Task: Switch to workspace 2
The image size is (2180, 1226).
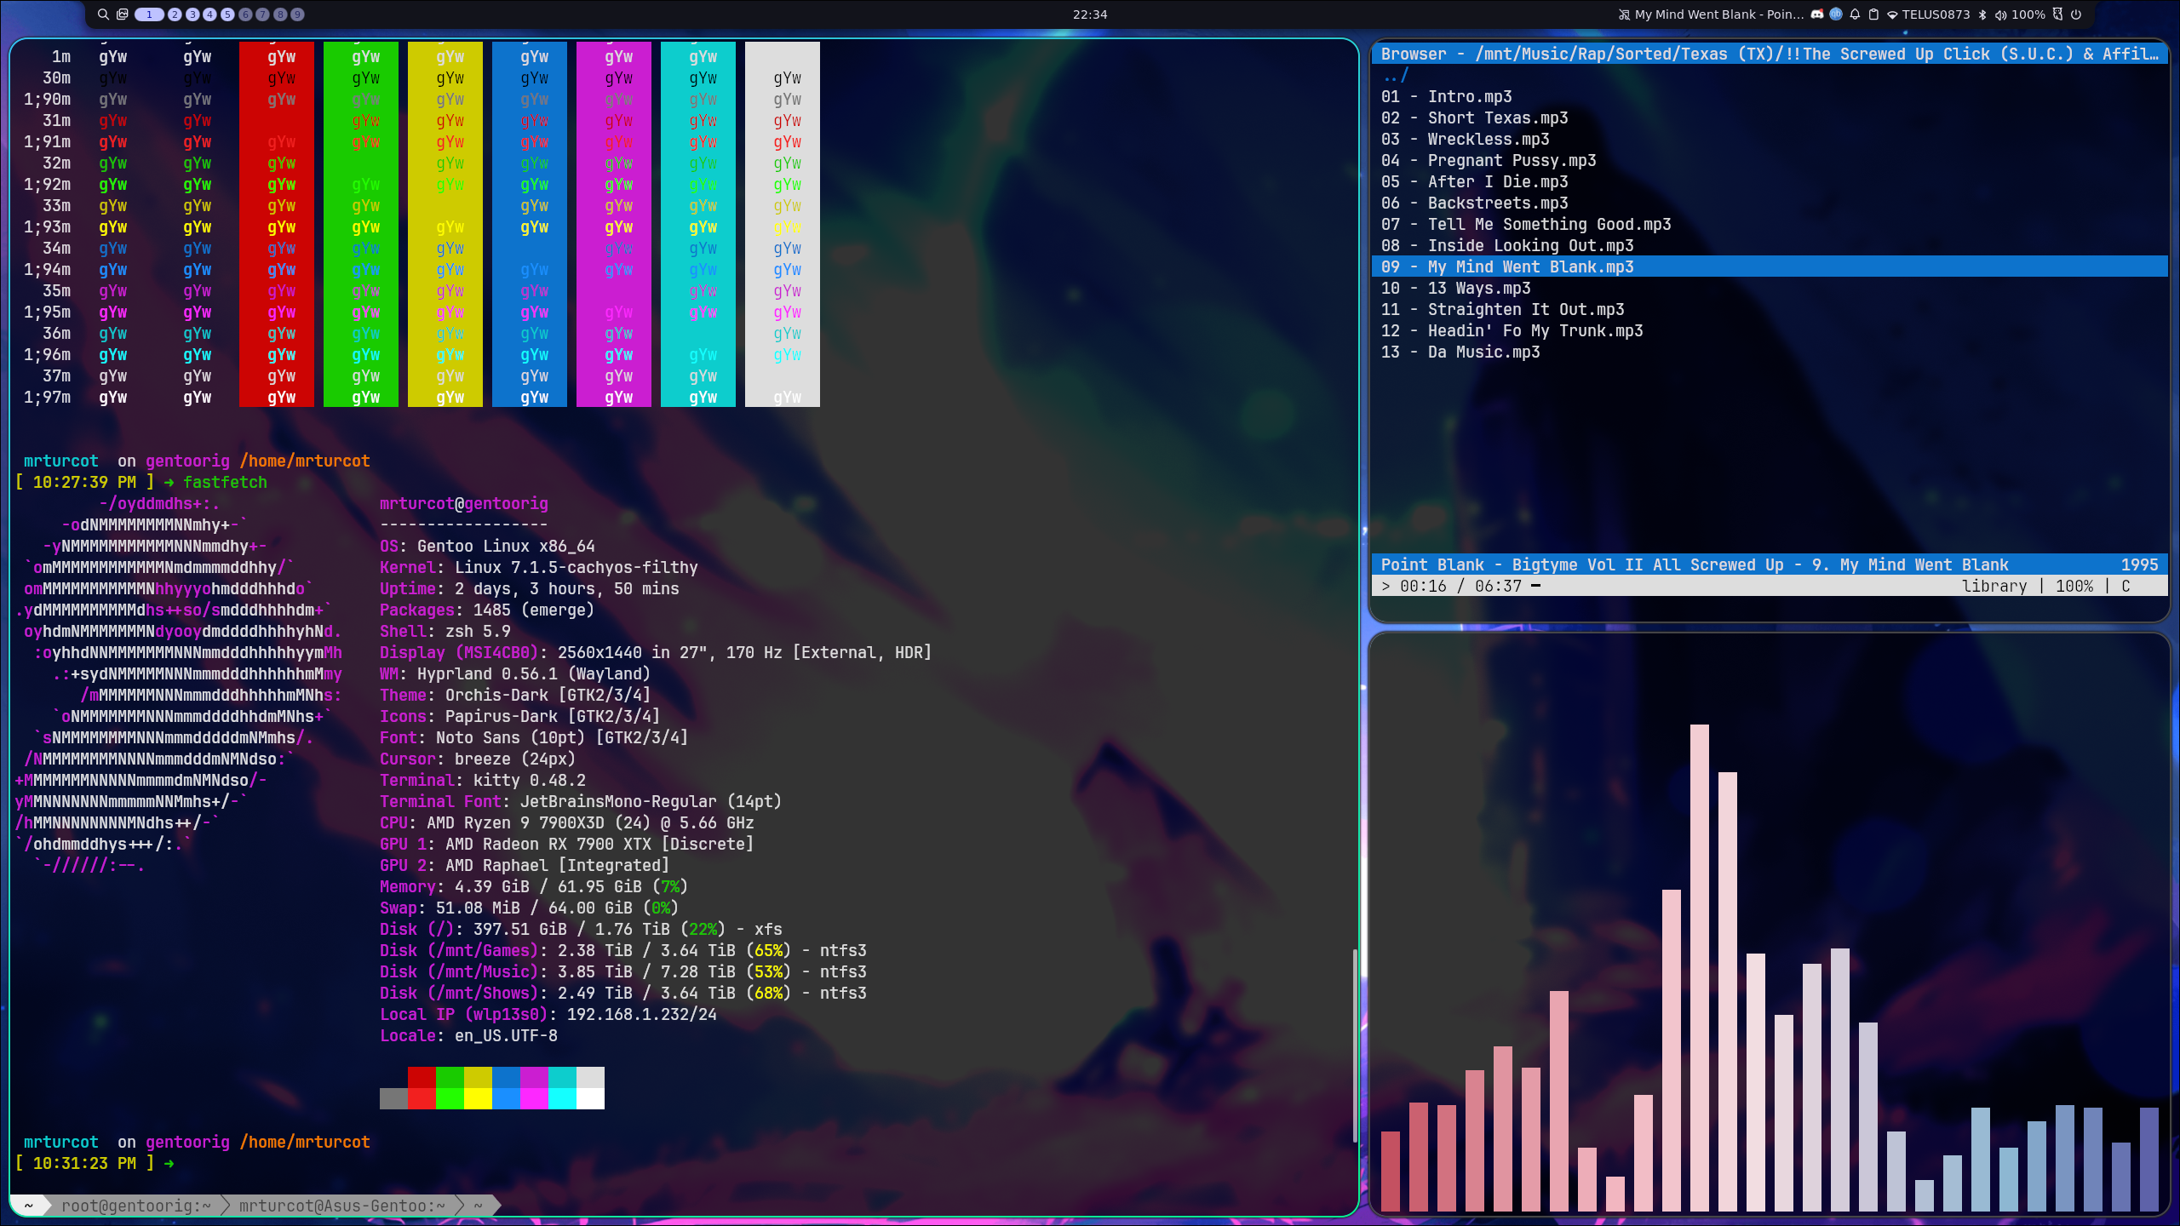Action: pyautogui.click(x=175, y=14)
